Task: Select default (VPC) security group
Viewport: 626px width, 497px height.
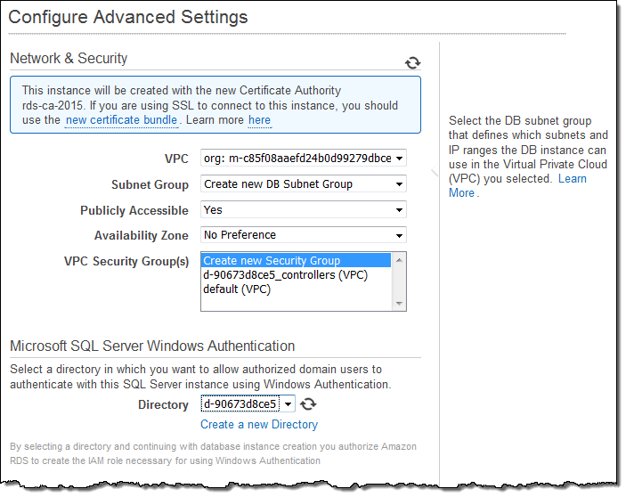Action: pos(297,289)
